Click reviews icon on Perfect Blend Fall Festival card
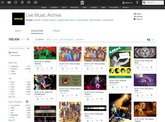This screenshot has height=122, width=165. point(77,95)
